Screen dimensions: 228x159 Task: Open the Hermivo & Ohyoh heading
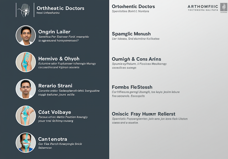tap(59, 59)
